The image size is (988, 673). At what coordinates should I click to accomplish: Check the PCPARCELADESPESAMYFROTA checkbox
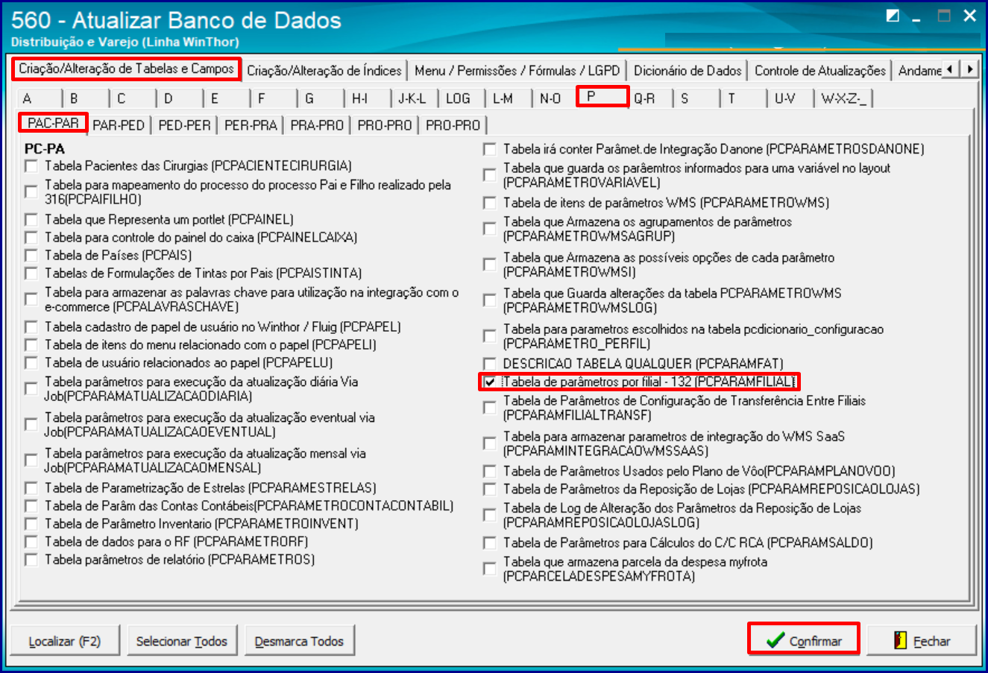pos(490,569)
